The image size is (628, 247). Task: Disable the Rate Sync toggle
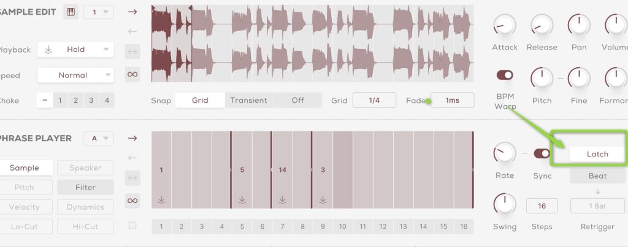pyautogui.click(x=542, y=153)
